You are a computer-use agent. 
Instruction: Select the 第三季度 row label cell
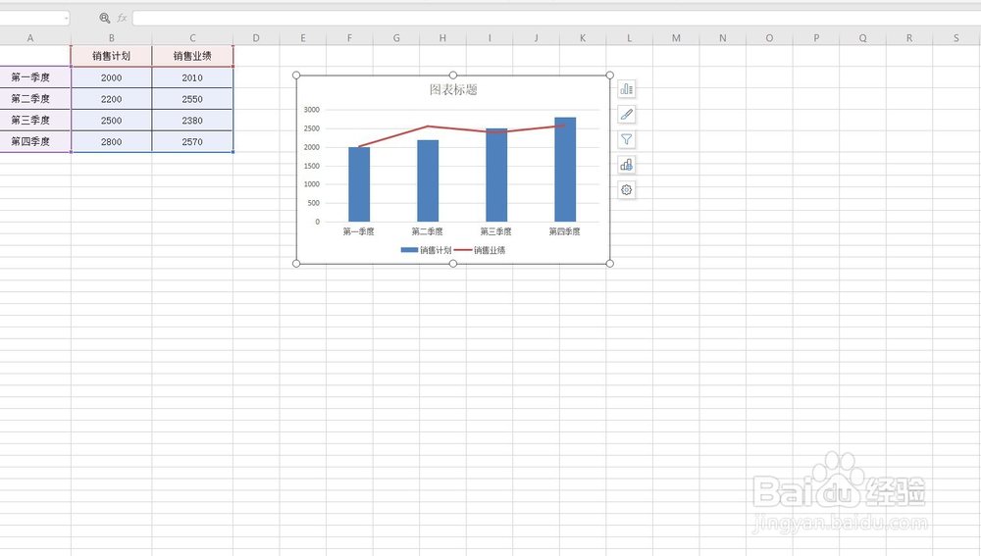[x=35, y=120]
